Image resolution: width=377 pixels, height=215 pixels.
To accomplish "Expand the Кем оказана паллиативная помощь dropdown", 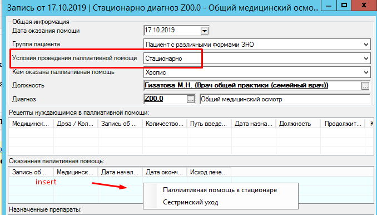I will 366,72.
